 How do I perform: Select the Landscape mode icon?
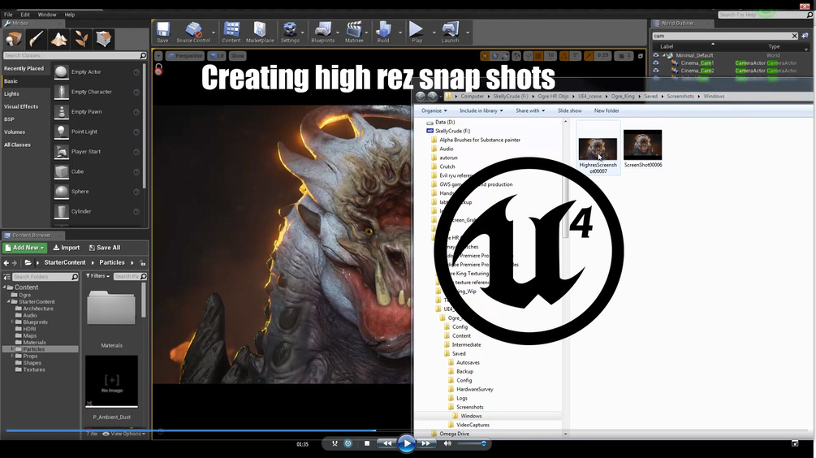click(58, 39)
